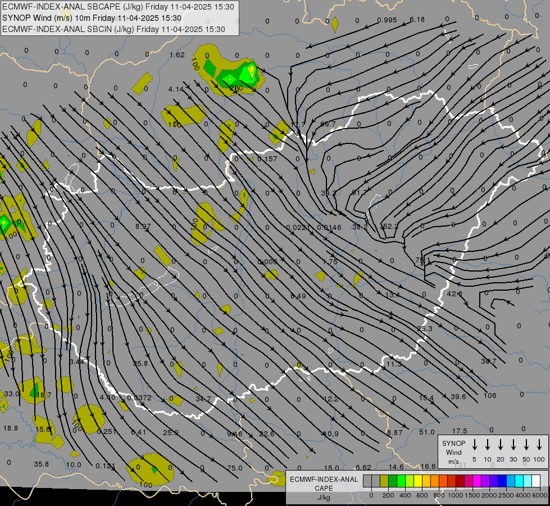Image resolution: width=550 pixels, height=506 pixels.
Task: Click the map value 0.157
Action: pos(267,159)
